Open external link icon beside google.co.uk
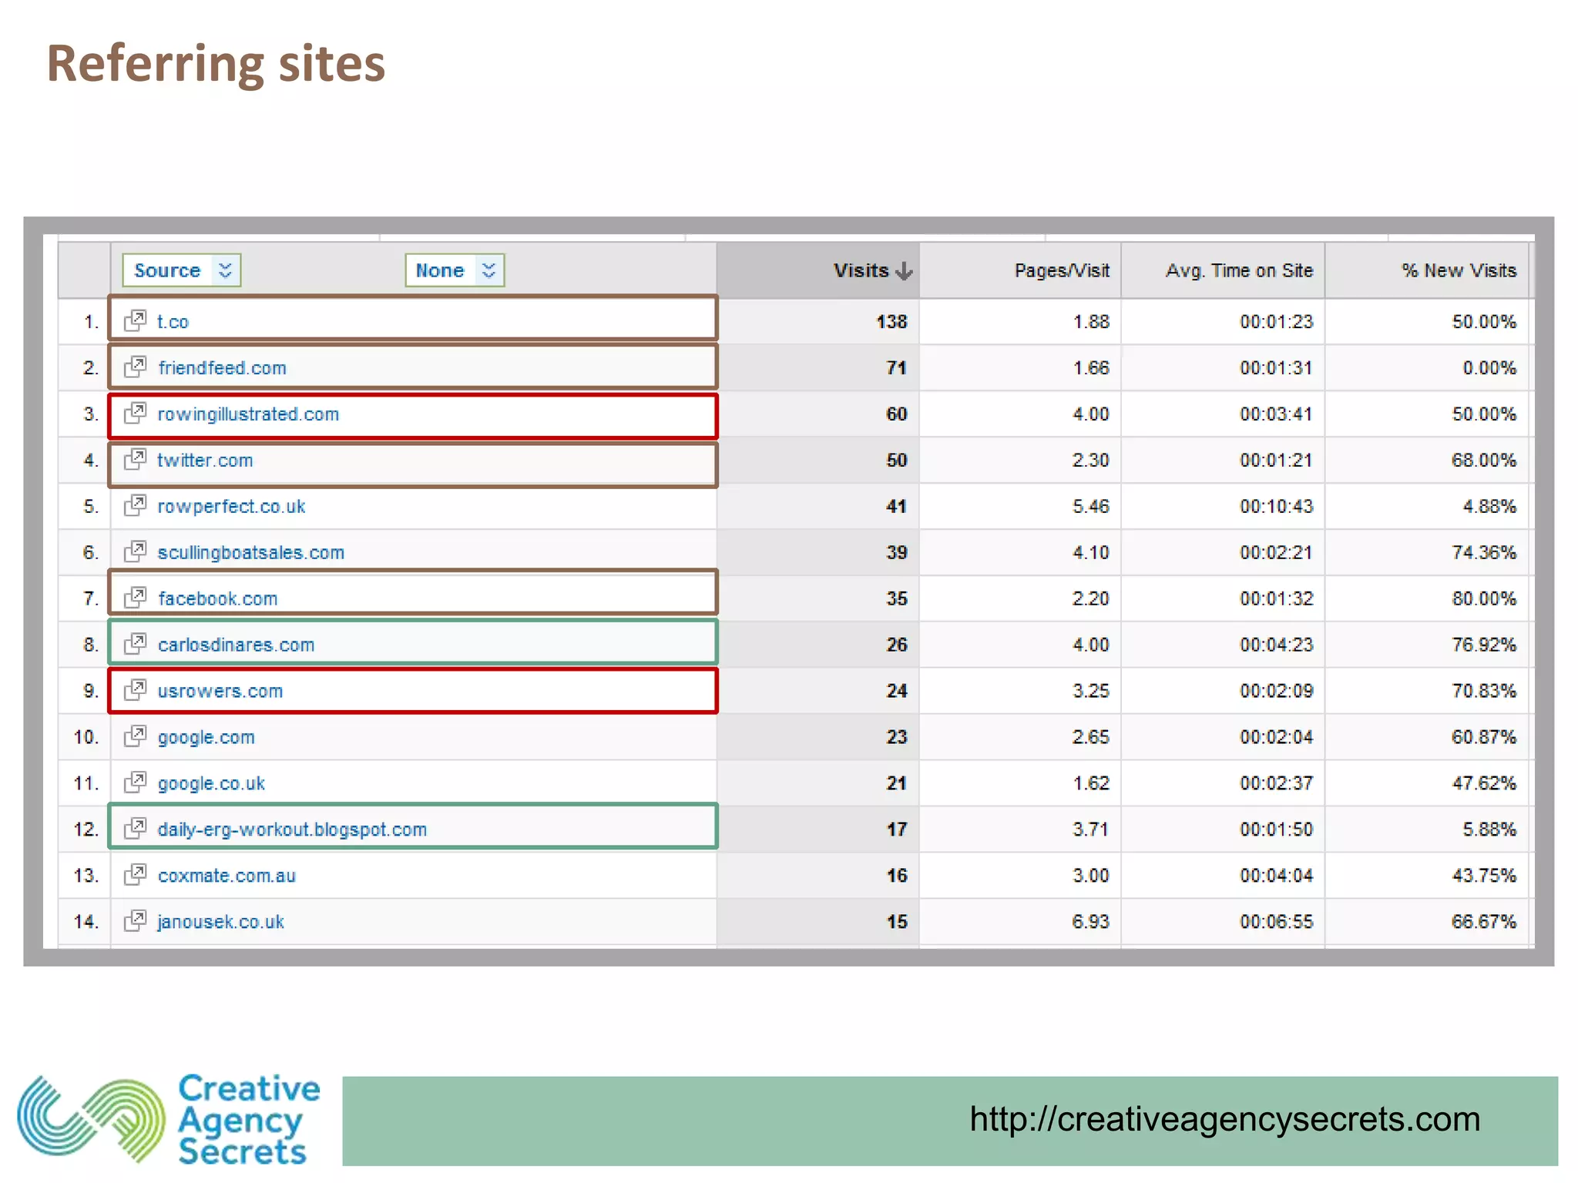This screenshot has width=1578, height=1183. click(x=136, y=783)
